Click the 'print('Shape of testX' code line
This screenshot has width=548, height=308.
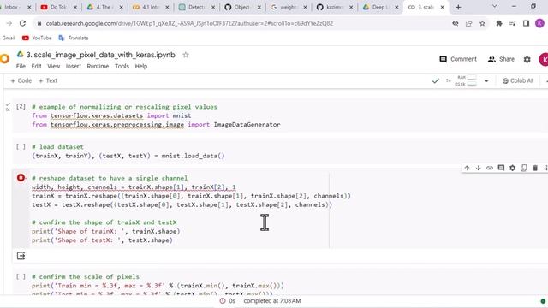tap(102, 240)
